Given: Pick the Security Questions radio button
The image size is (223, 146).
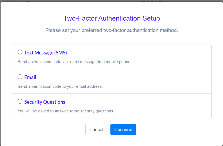Looking at the screenshot, I should 20,102.
